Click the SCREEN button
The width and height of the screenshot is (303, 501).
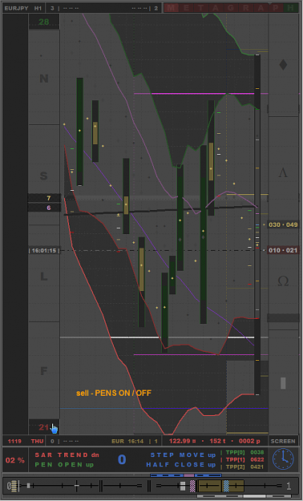[283, 441]
